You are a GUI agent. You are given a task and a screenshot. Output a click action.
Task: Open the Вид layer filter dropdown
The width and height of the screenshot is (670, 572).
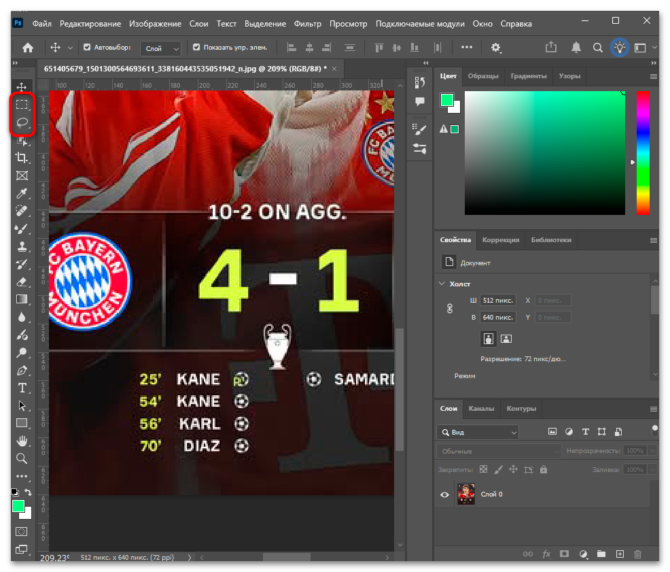tap(478, 432)
